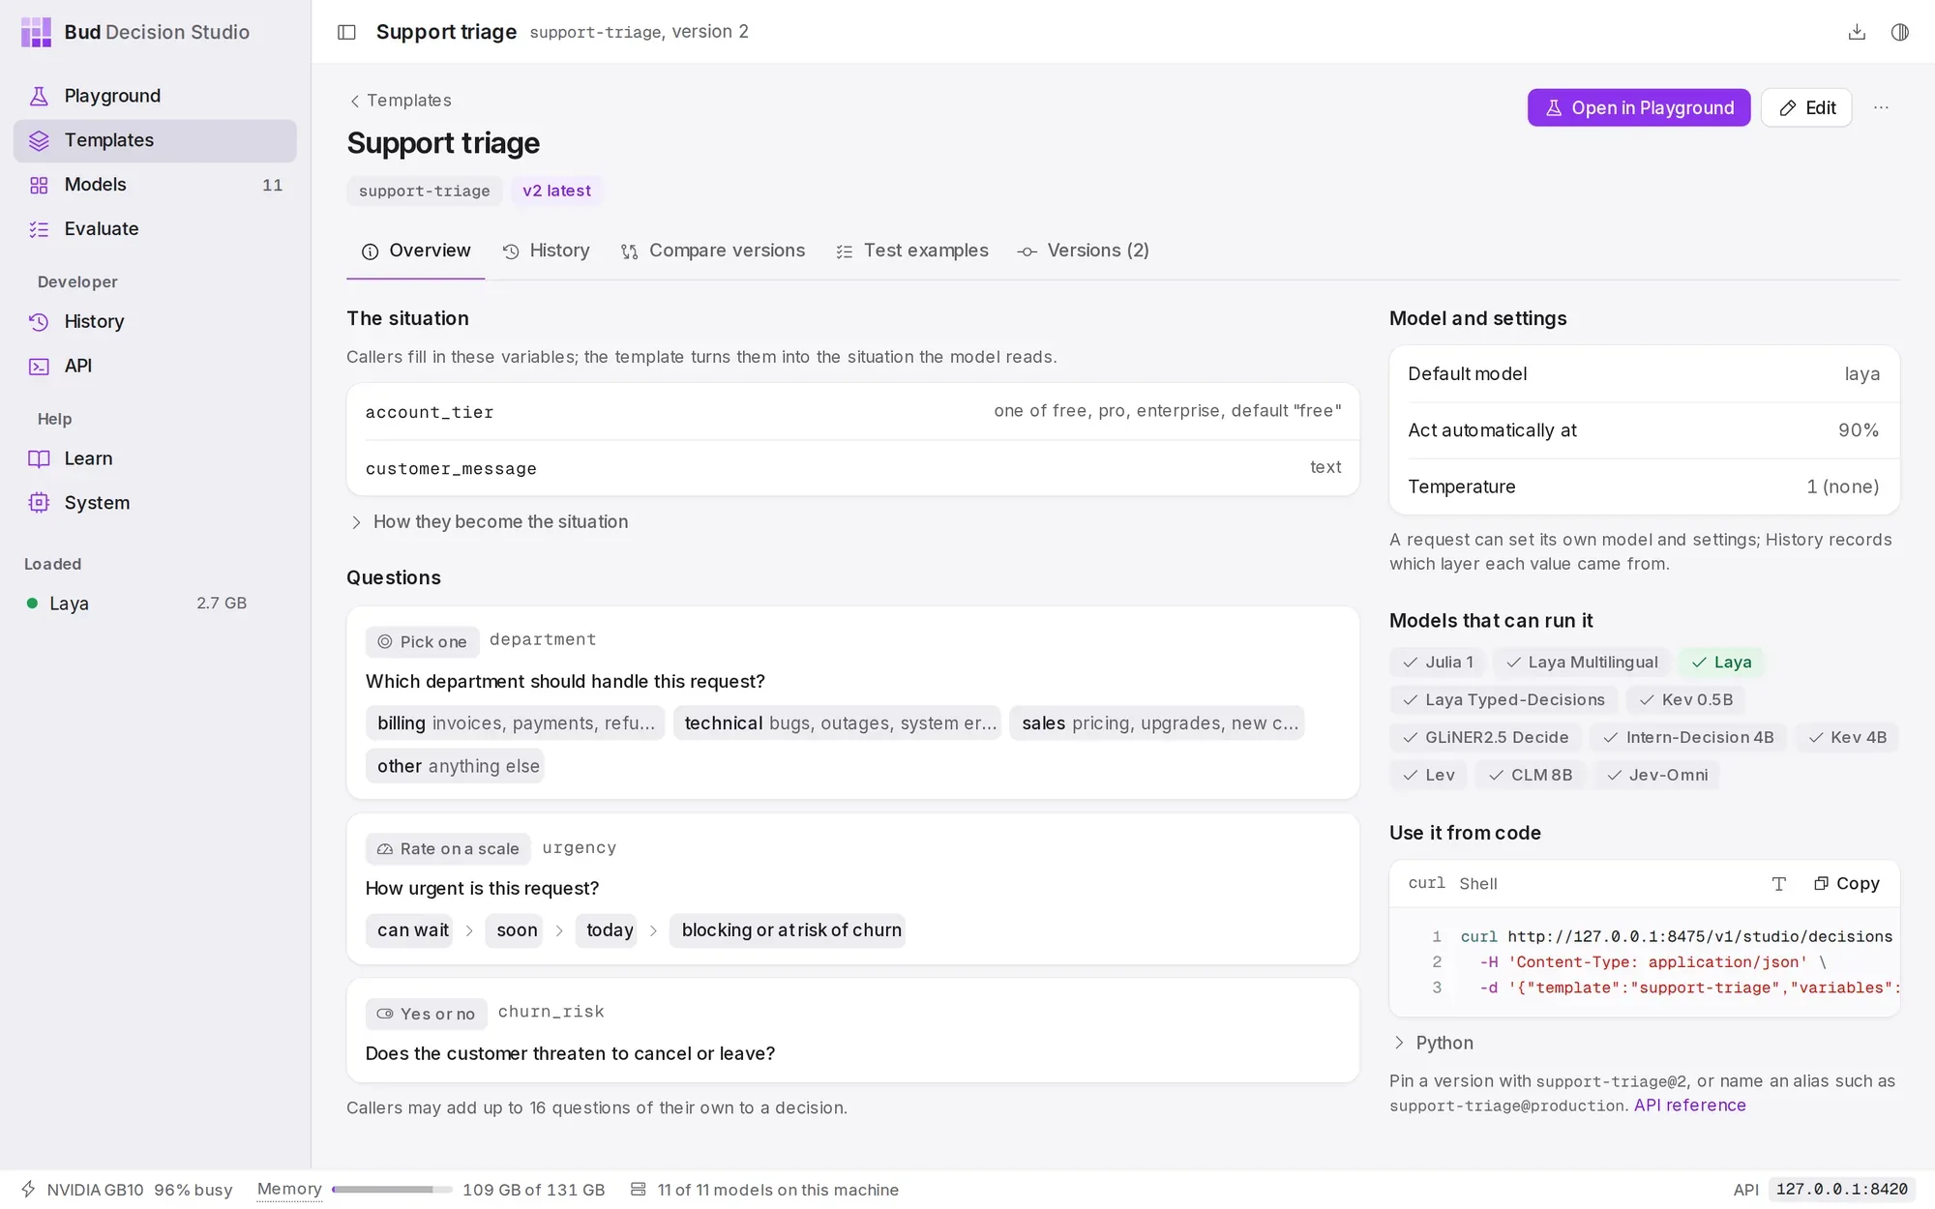Screen dimensions: 1935x1209
Task: Click the Memory usage progress bar
Action: coord(392,1190)
